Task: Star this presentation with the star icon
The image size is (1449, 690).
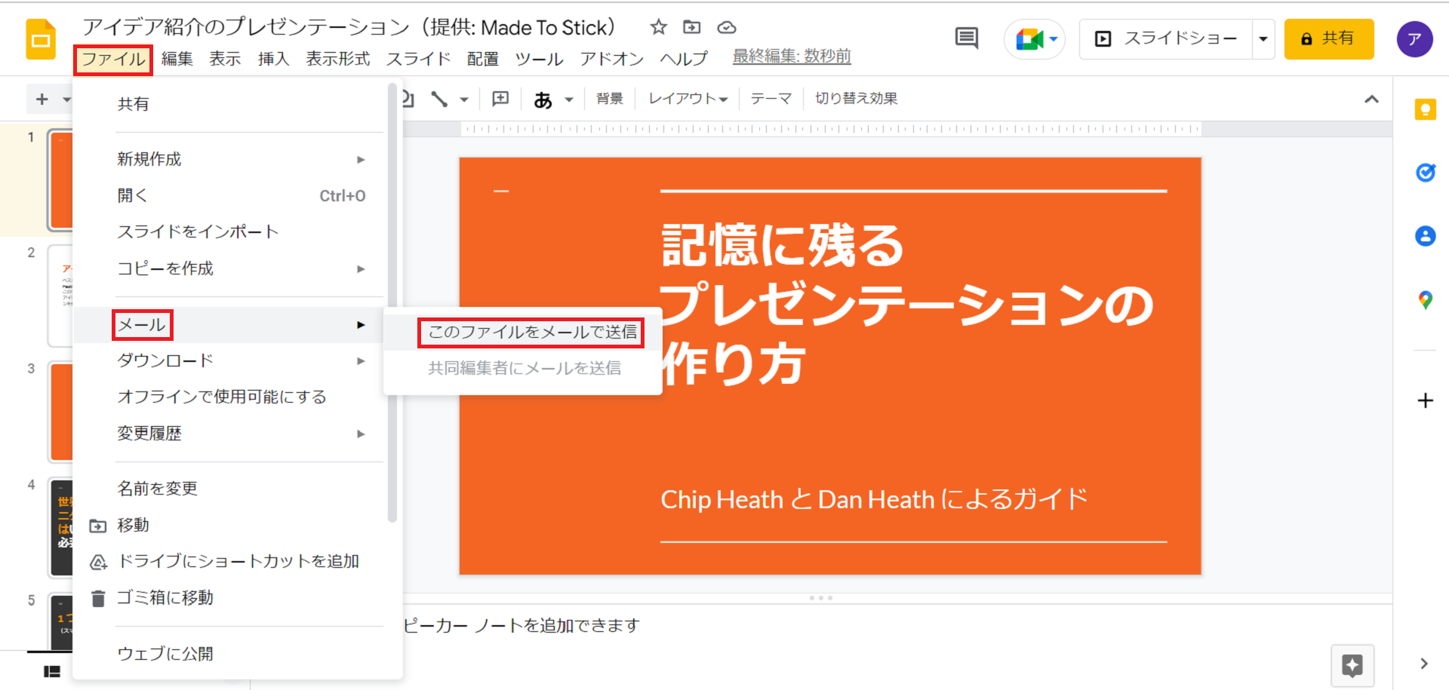Action: point(658,28)
